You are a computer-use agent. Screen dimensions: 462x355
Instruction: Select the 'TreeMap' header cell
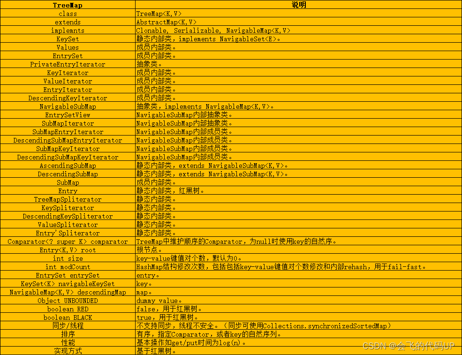(68, 5)
